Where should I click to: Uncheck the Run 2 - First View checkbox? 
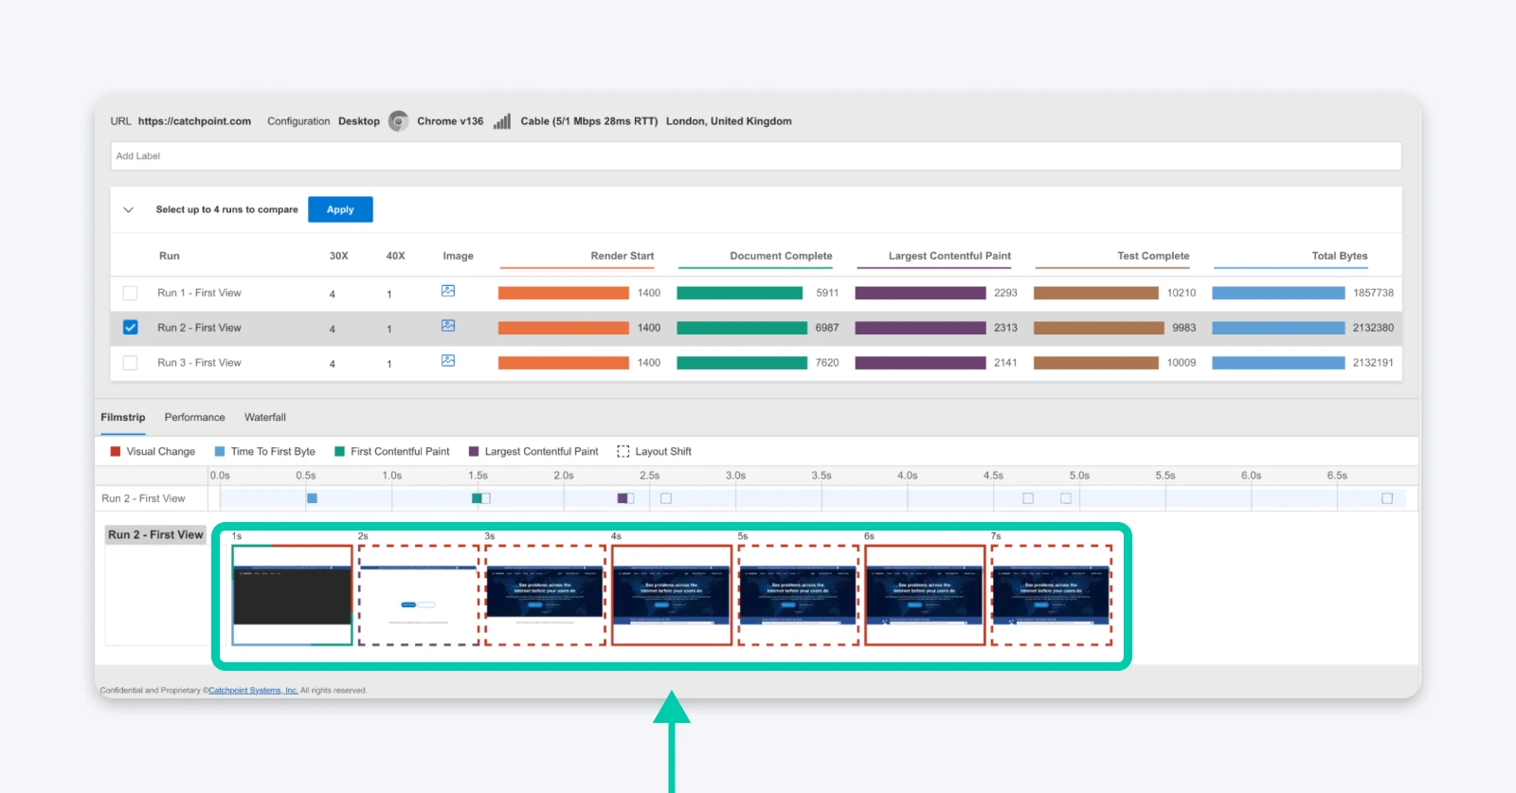point(131,328)
